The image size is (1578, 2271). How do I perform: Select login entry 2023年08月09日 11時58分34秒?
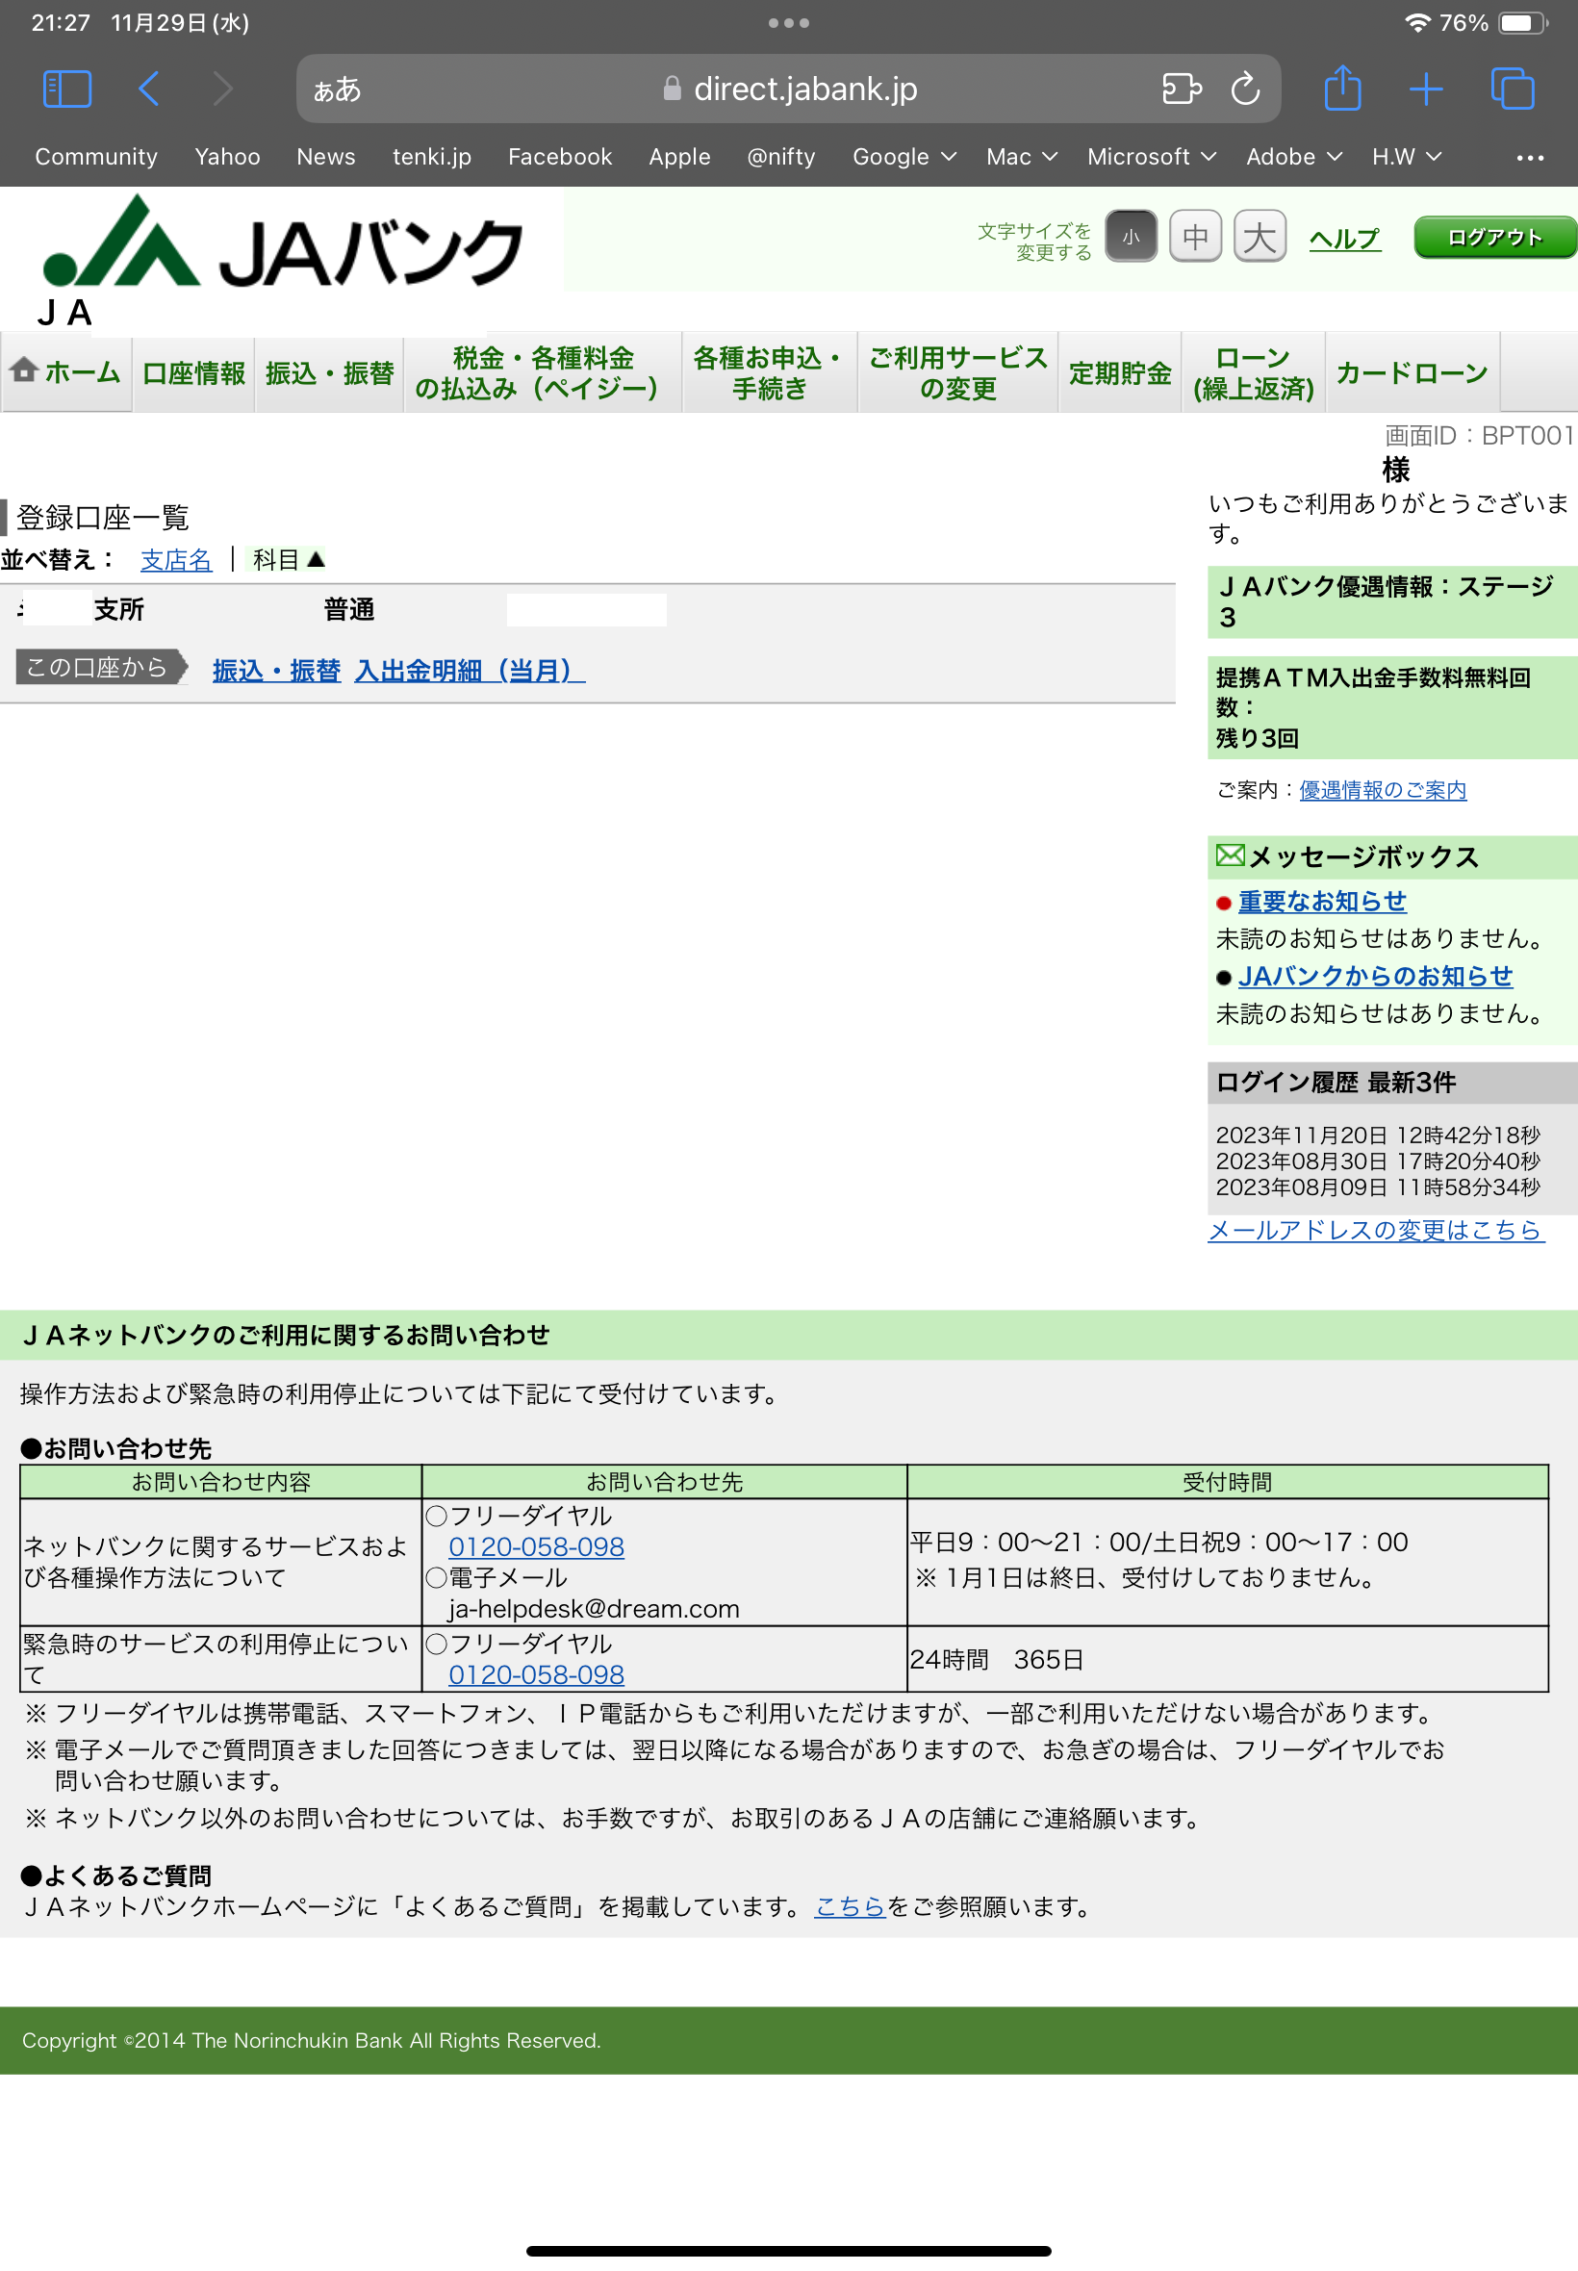click(x=1377, y=1187)
